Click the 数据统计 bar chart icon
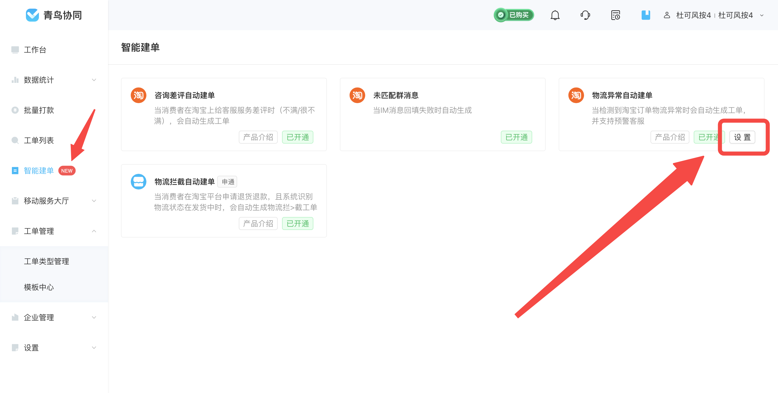The height and width of the screenshot is (393, 778). [15, 80]
